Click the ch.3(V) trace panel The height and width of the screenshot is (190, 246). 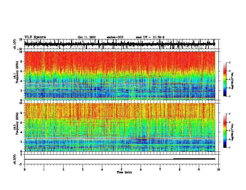(122, 159)
